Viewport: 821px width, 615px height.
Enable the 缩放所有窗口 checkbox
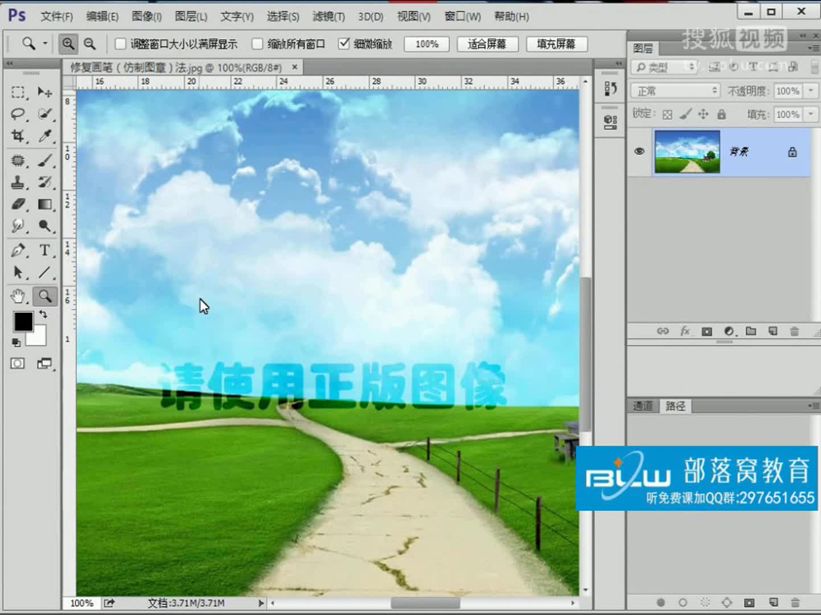[258, 43]
